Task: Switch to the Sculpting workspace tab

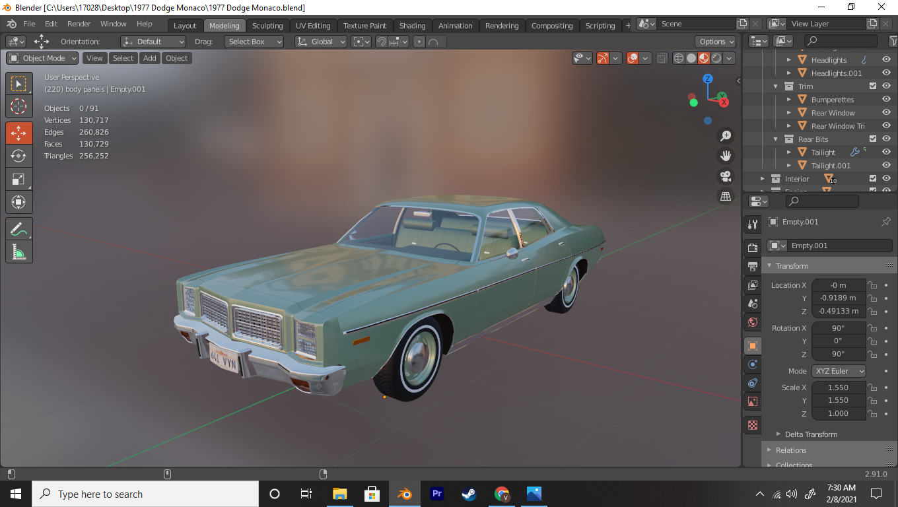Action: 267,26
